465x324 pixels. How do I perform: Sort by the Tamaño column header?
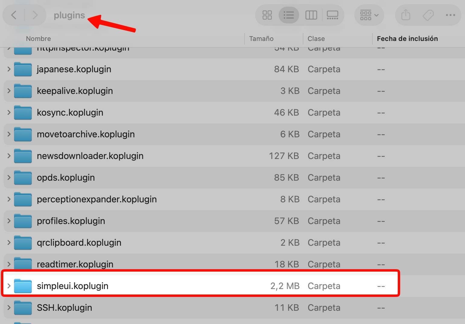coord(261,39)
